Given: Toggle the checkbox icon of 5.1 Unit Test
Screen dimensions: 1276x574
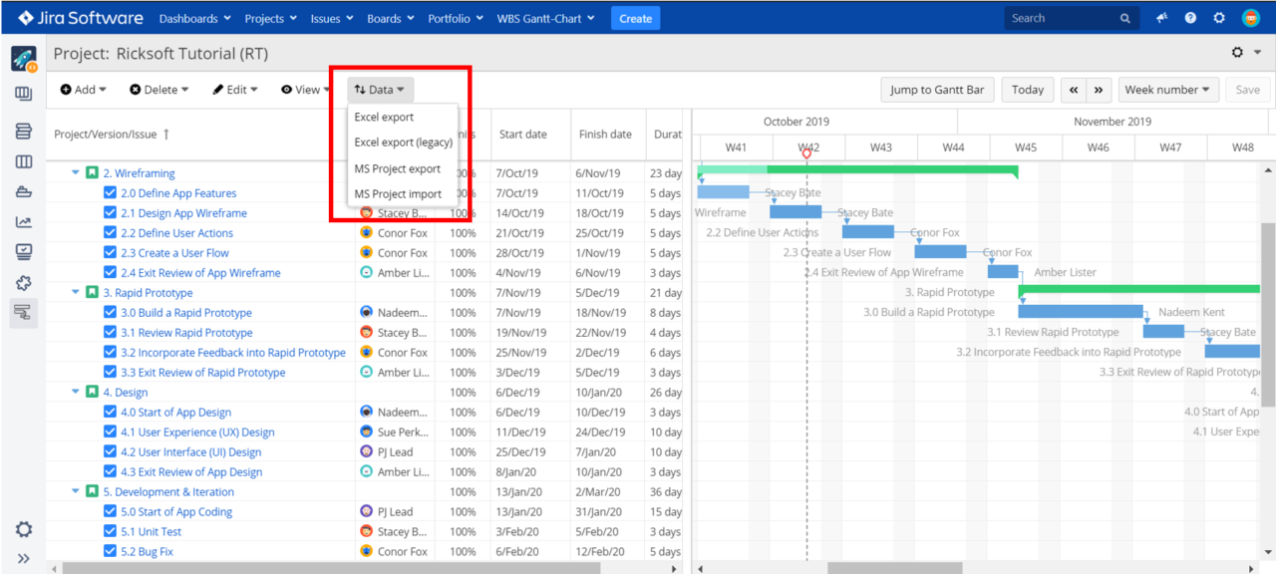Looking at the screenshot, I should 111,532.
